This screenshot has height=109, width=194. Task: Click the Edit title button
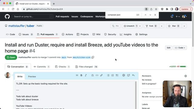point(169,48)
